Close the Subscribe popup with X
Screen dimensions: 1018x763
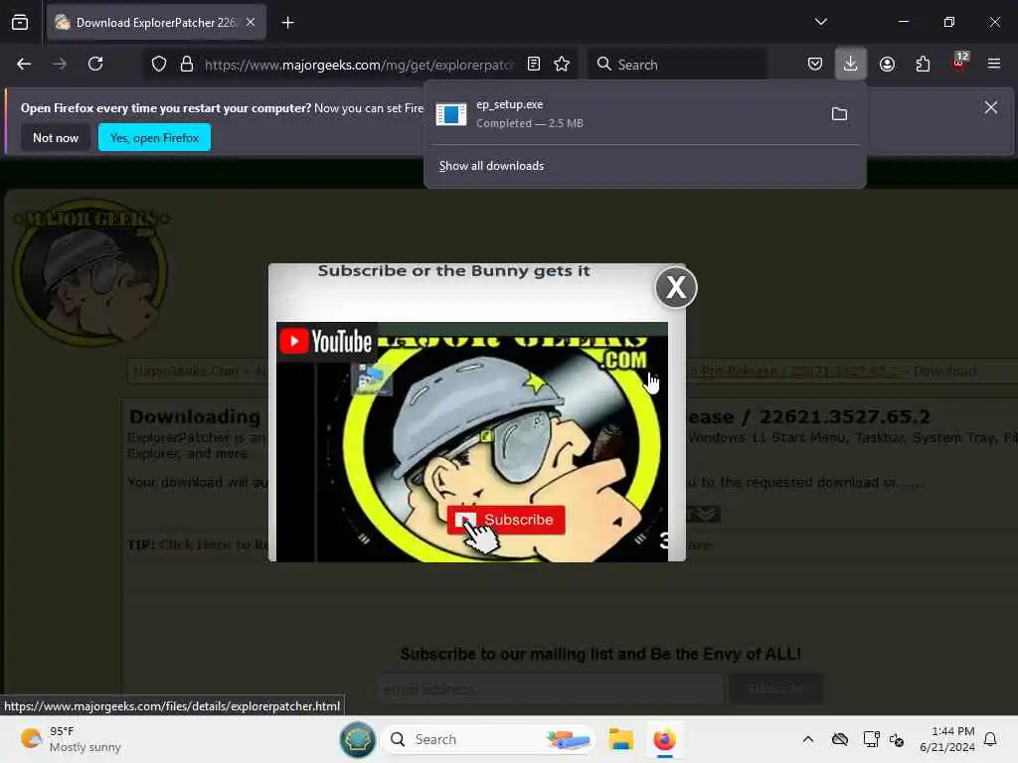tap(676, 287)
